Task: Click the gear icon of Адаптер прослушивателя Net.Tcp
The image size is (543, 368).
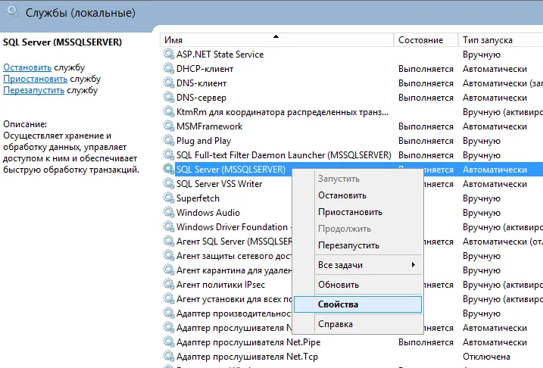Action: pyautogui.click(x=169, y=356)
